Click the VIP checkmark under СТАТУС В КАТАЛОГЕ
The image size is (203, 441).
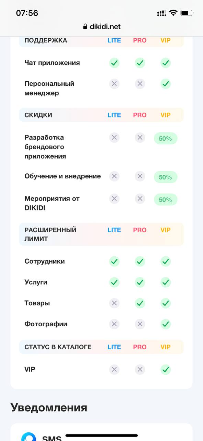[166, 370]
